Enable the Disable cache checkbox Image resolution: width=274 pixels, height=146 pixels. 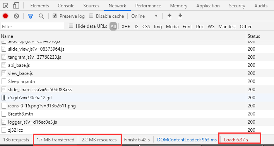[x=91, y=16]
